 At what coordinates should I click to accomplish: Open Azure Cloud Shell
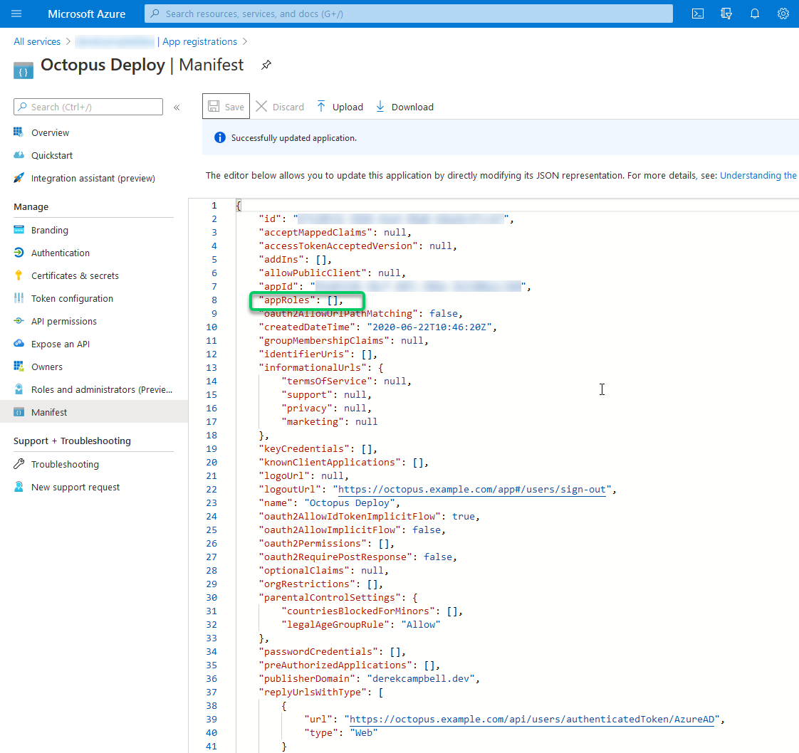697,14
